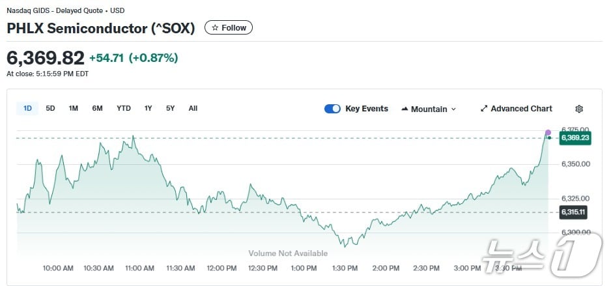The width and height of the screenshot is (611, 286).
Task: Click the 6,315.11 previous close label
Action: click(575, 212)
